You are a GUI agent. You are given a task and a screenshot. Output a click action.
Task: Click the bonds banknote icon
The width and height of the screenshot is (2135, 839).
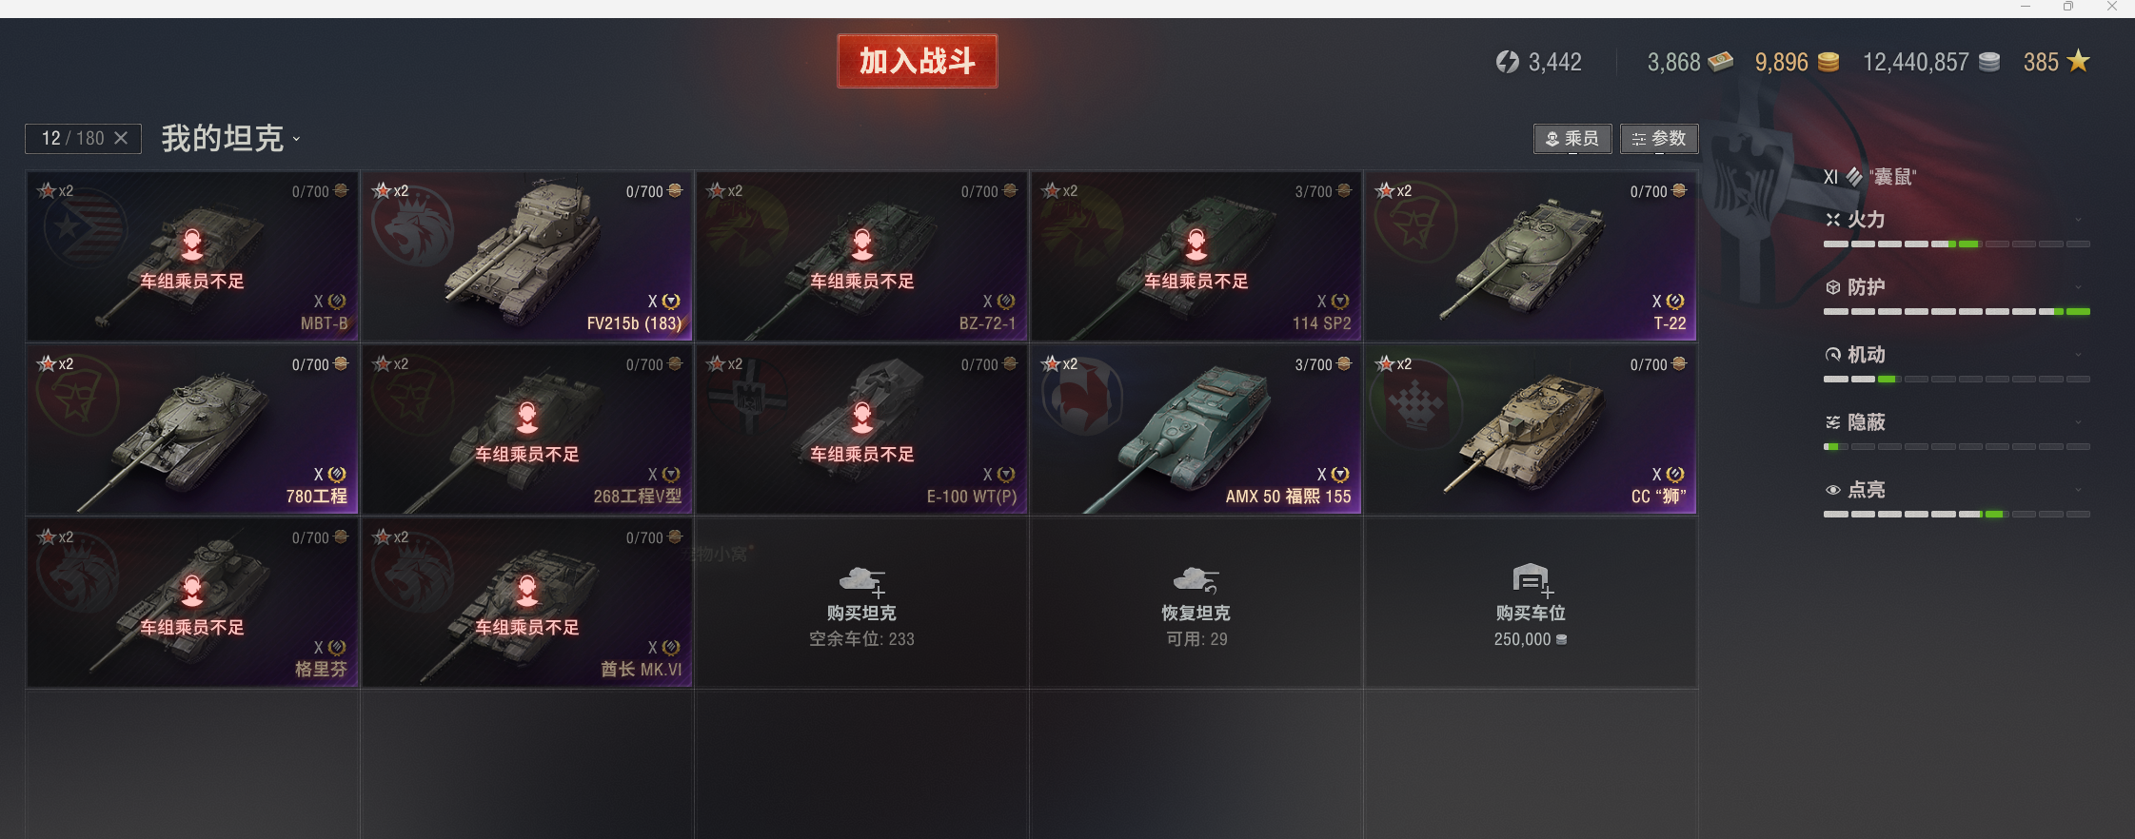[1720, 62]
